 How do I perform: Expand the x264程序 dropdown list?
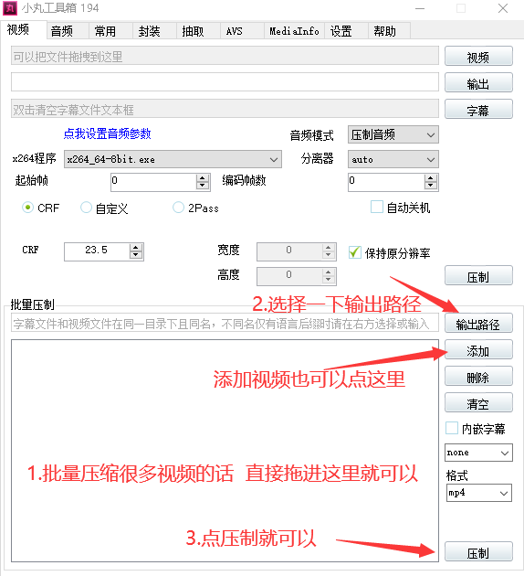coord(173,159)
